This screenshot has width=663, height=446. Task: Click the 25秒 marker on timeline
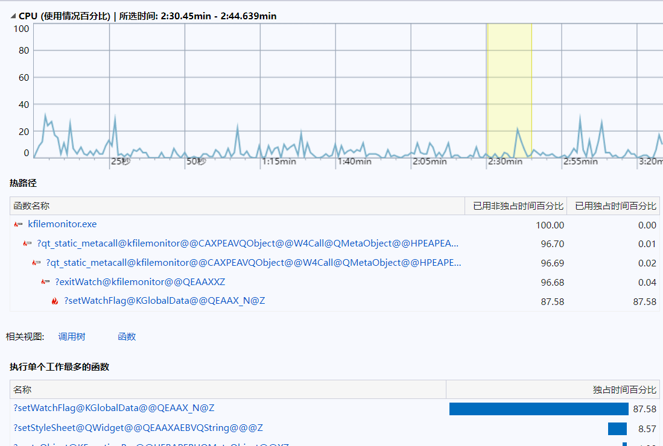click(x=121, y=162)
